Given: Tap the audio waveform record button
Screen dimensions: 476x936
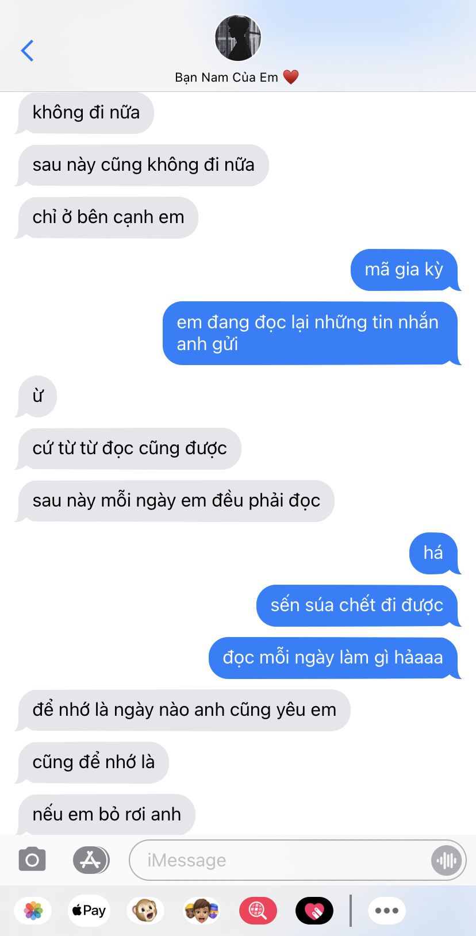Looking at the screenshot, I should 446,861.
